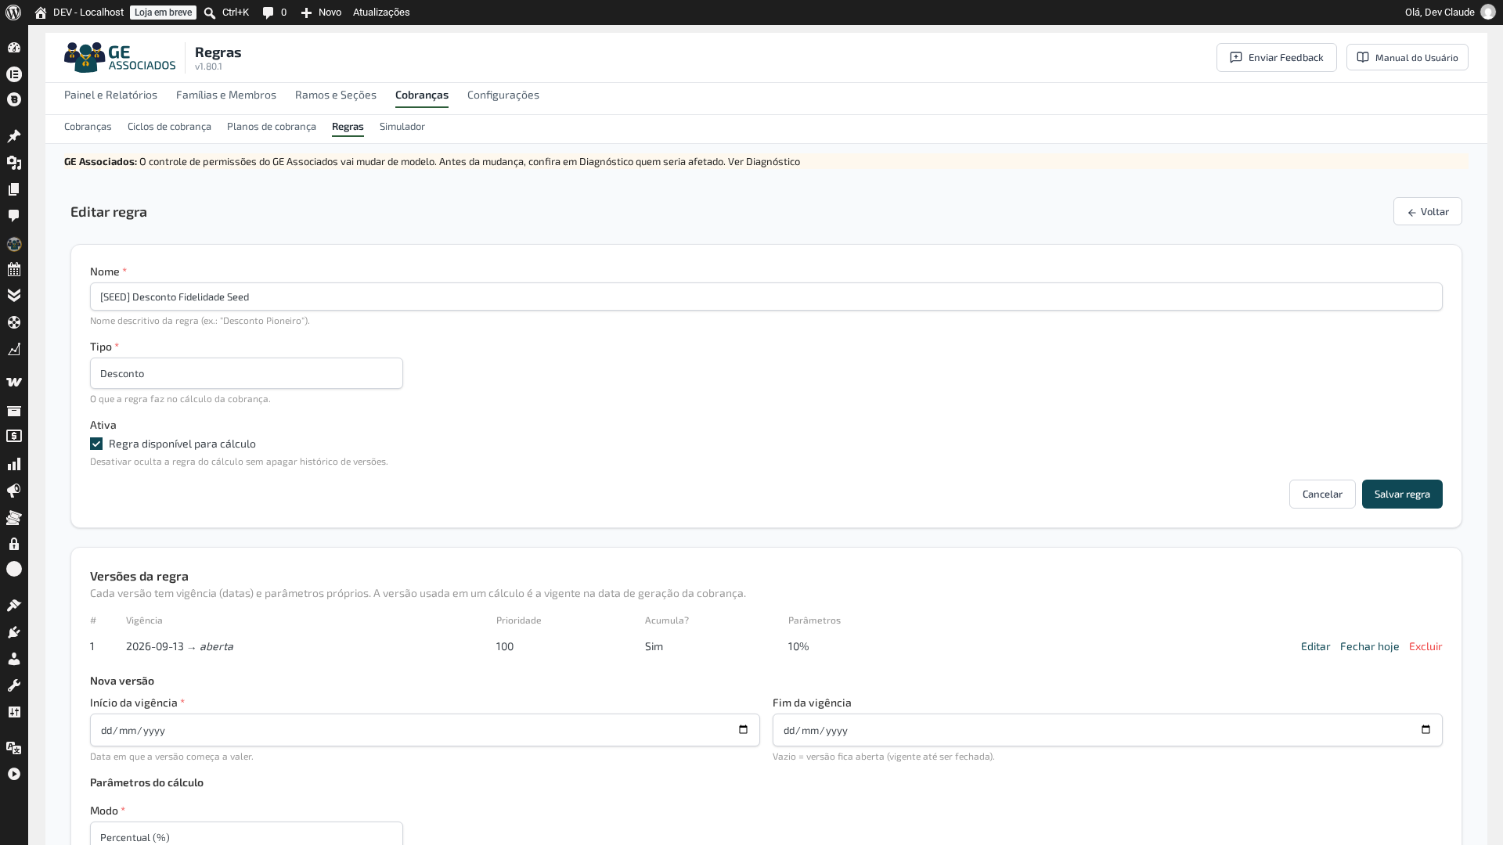
Task: Open Posts pushpin icon in sidebar
Action: [14, 136]
